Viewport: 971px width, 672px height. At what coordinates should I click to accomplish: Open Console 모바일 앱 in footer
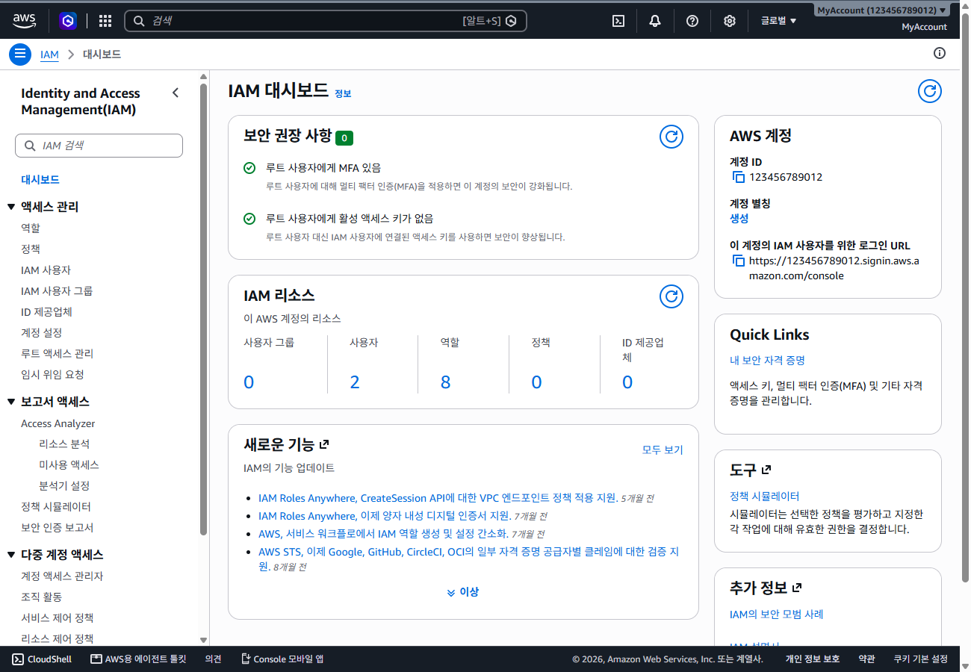coord(282,659)
